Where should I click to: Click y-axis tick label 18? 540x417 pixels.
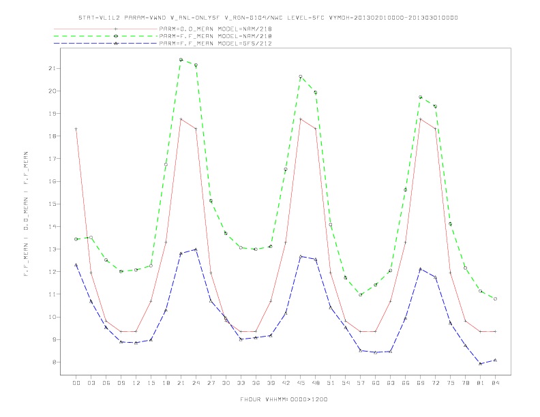tap(52, 136)
